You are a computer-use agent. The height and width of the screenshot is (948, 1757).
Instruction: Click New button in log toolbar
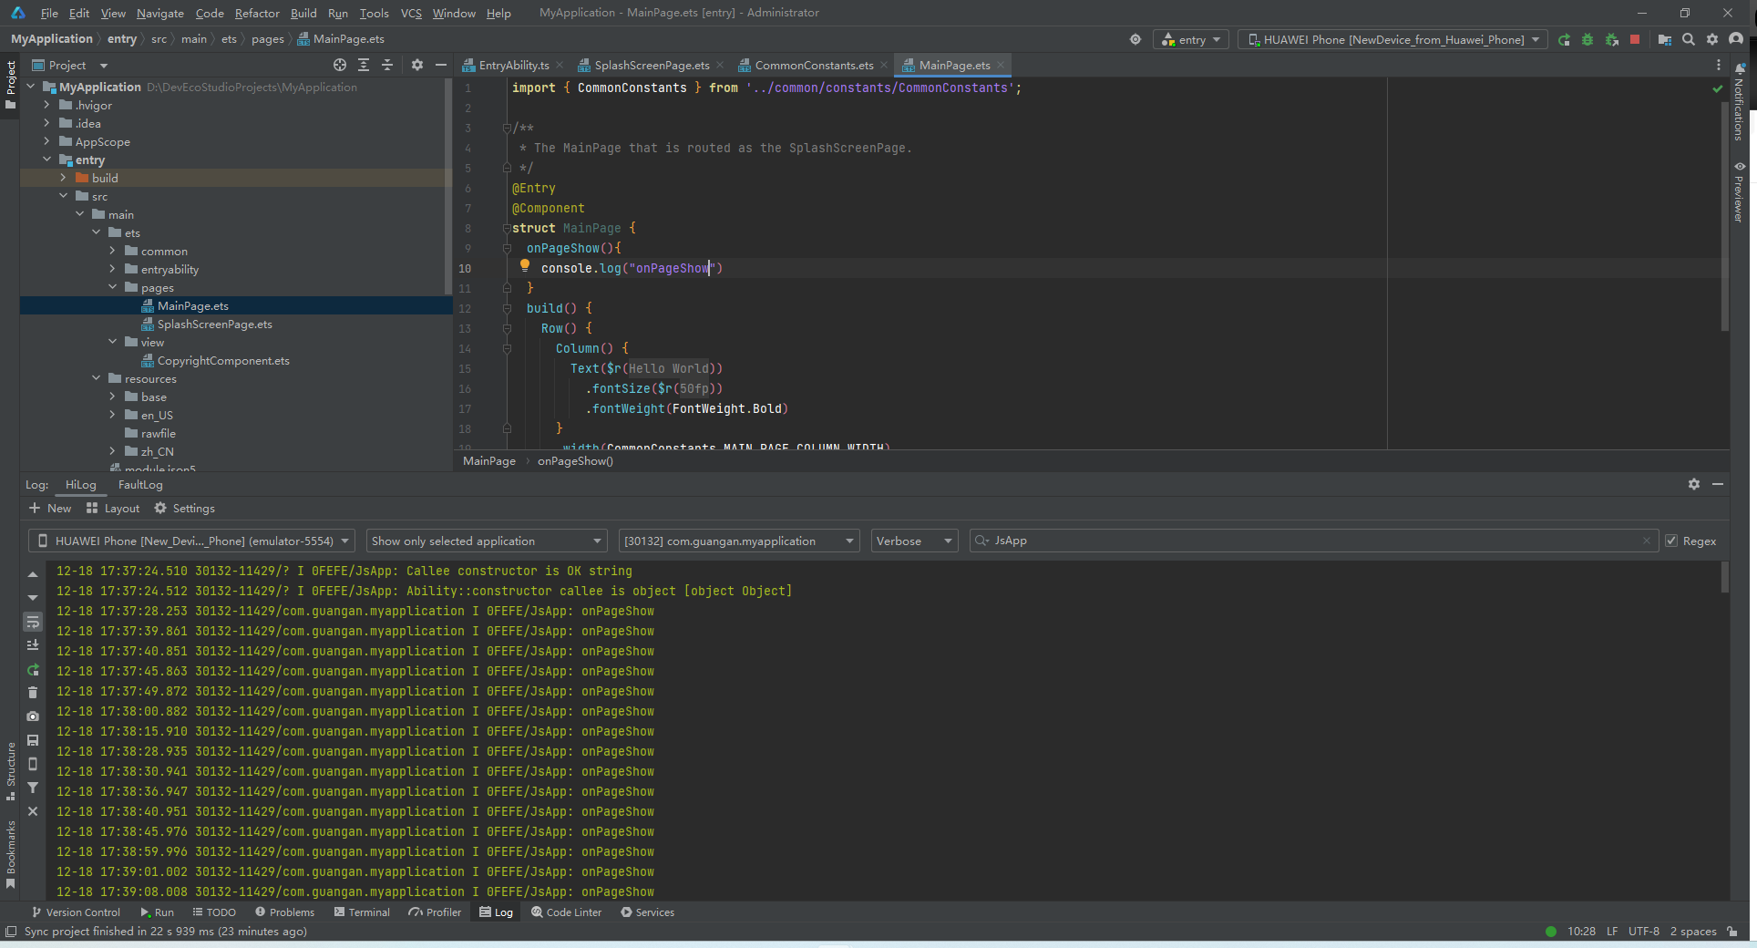[x=50, y=508]
